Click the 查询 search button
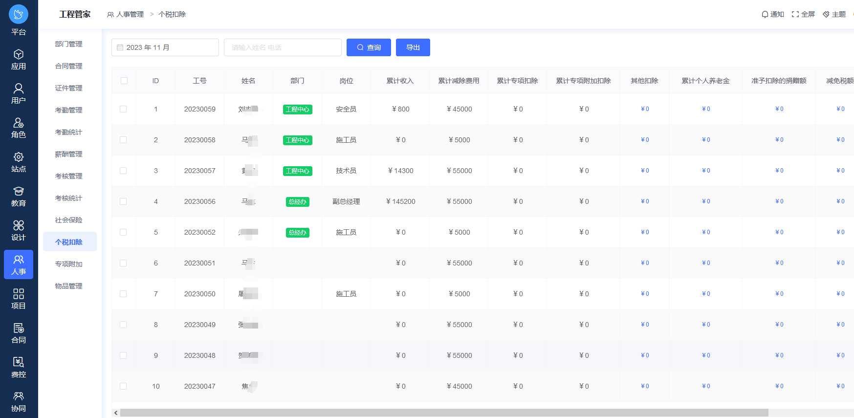The width and height of the screenshot is (854, 418). pos(369,47)
